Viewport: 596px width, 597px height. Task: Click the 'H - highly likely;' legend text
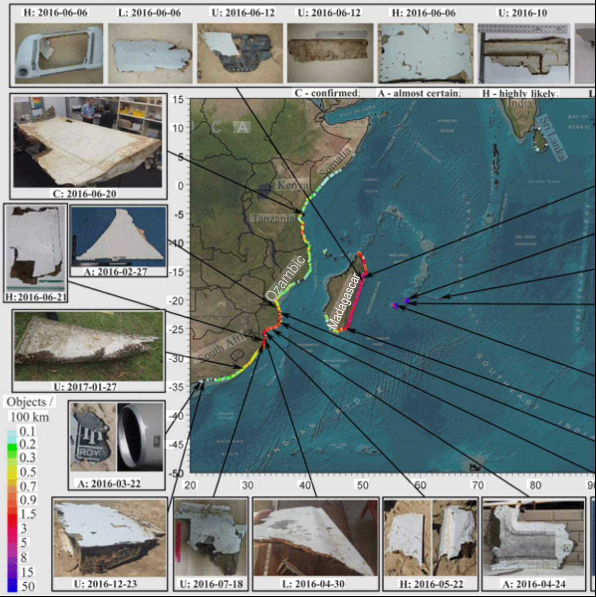[x=520, y=93]
